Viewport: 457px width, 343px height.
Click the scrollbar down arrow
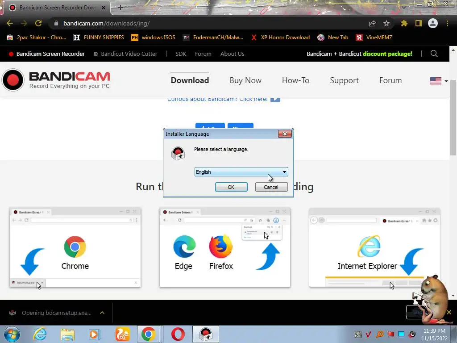click(x=453, y=296)
